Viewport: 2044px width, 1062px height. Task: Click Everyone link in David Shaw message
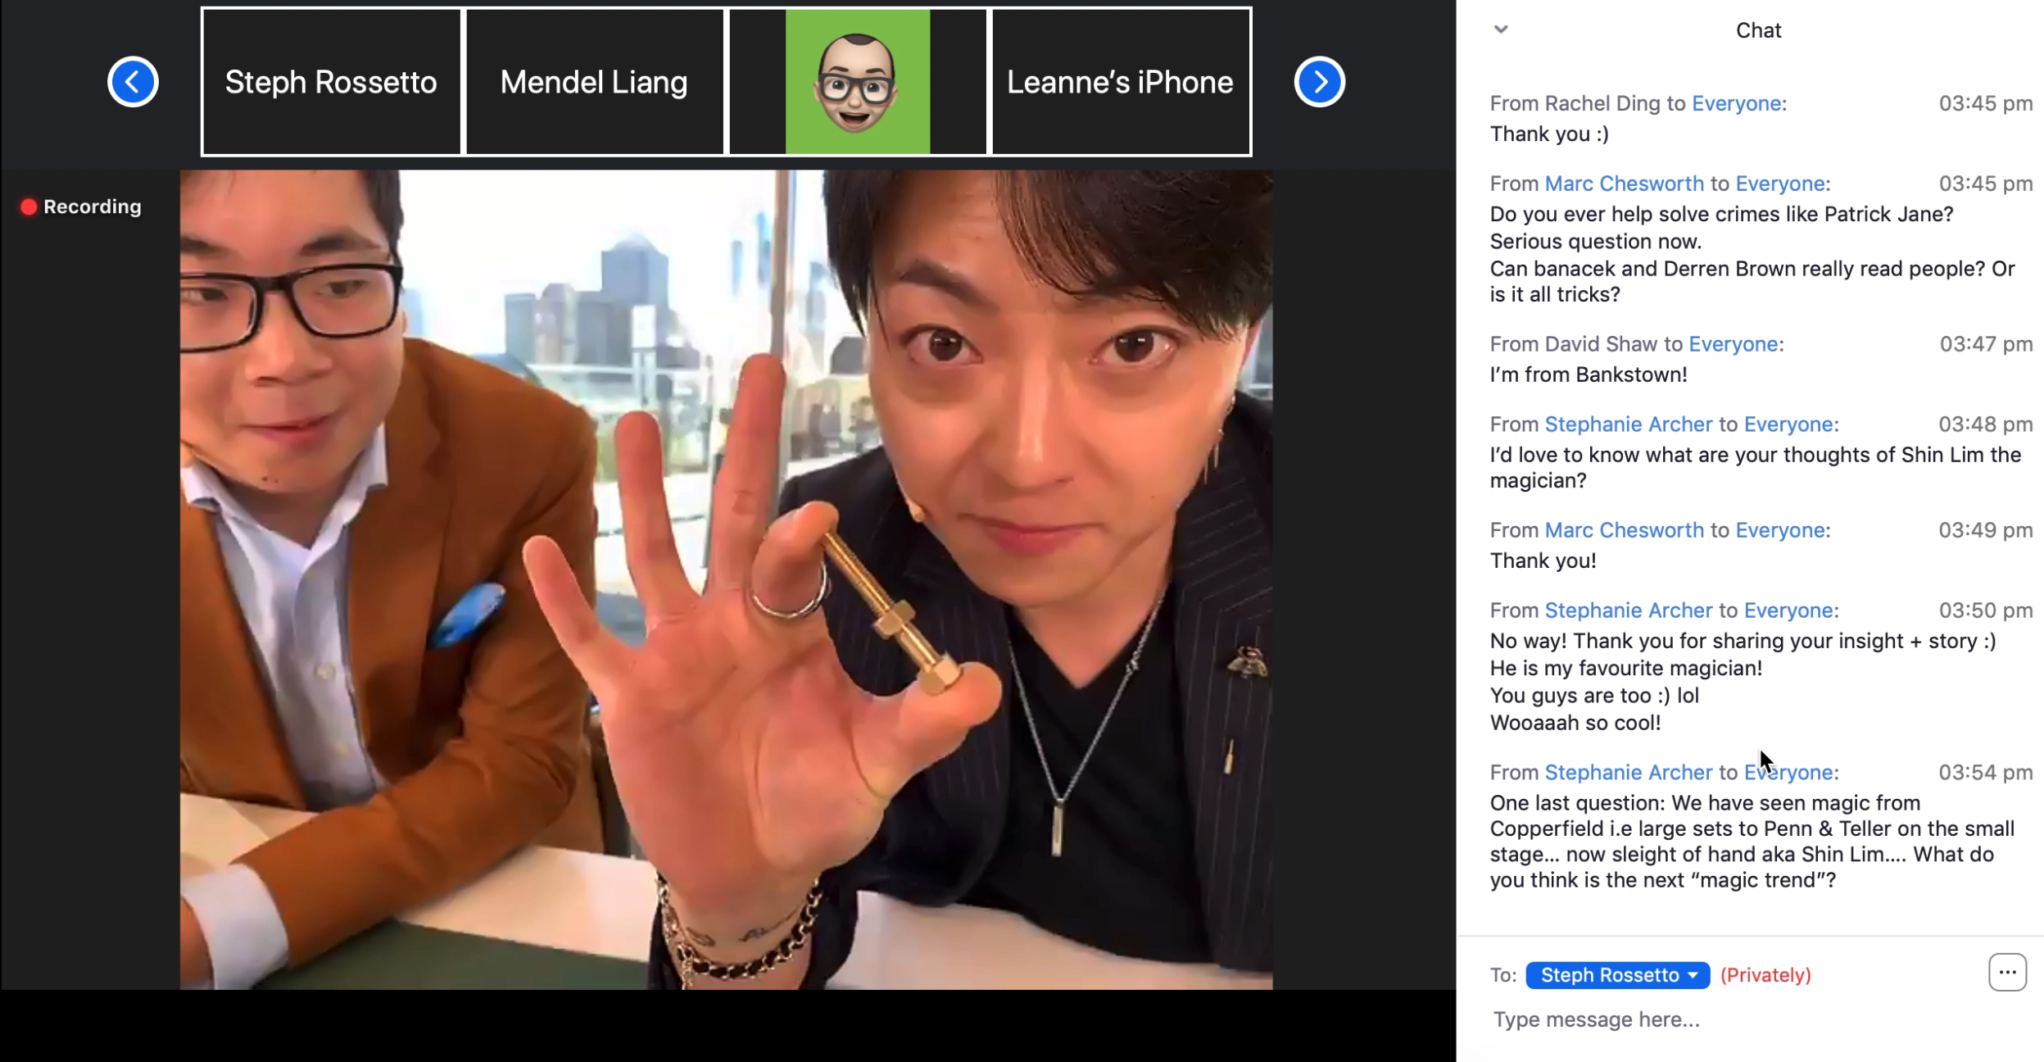[x=1733, y=344]
